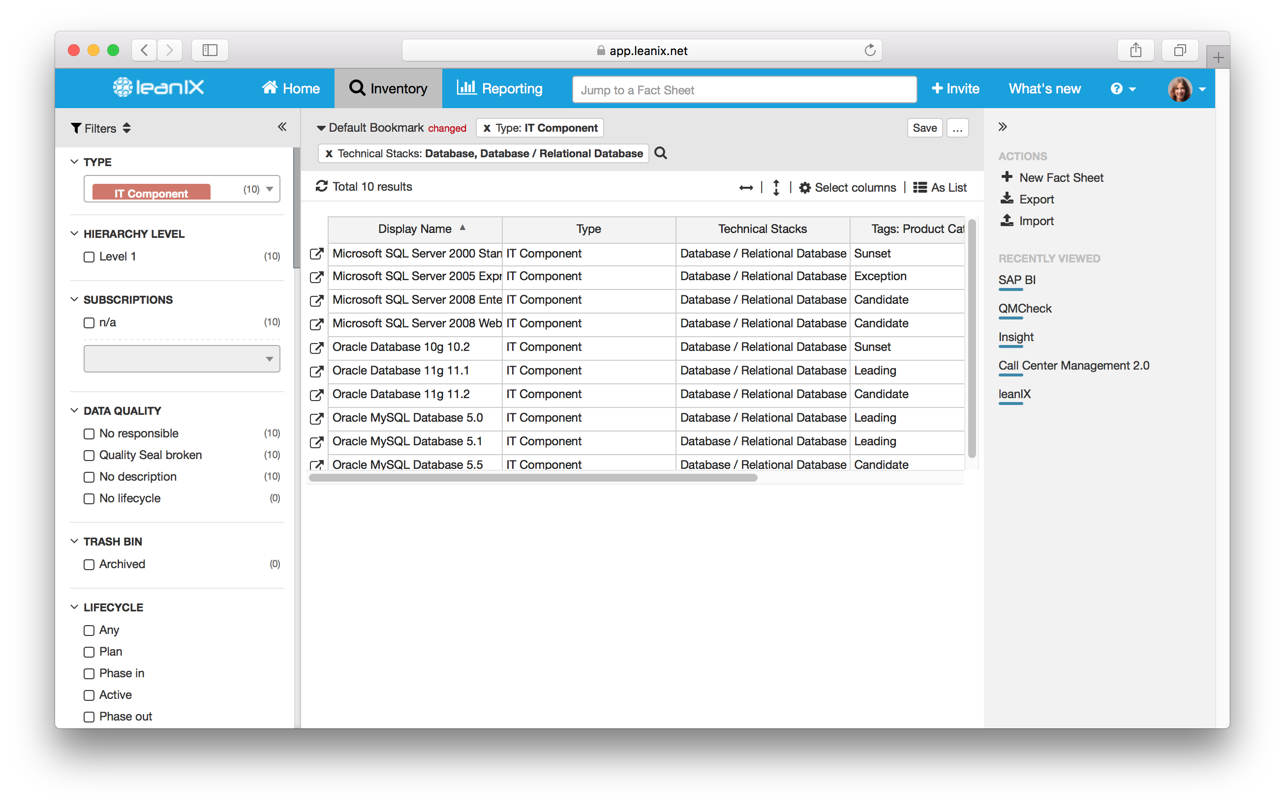
Task: Open SAP BI from recently viewed
Action: [x=1016, y=280]
